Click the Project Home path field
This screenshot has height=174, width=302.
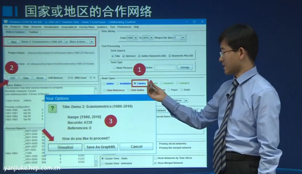pyautogui.click(x=60, y=53)
